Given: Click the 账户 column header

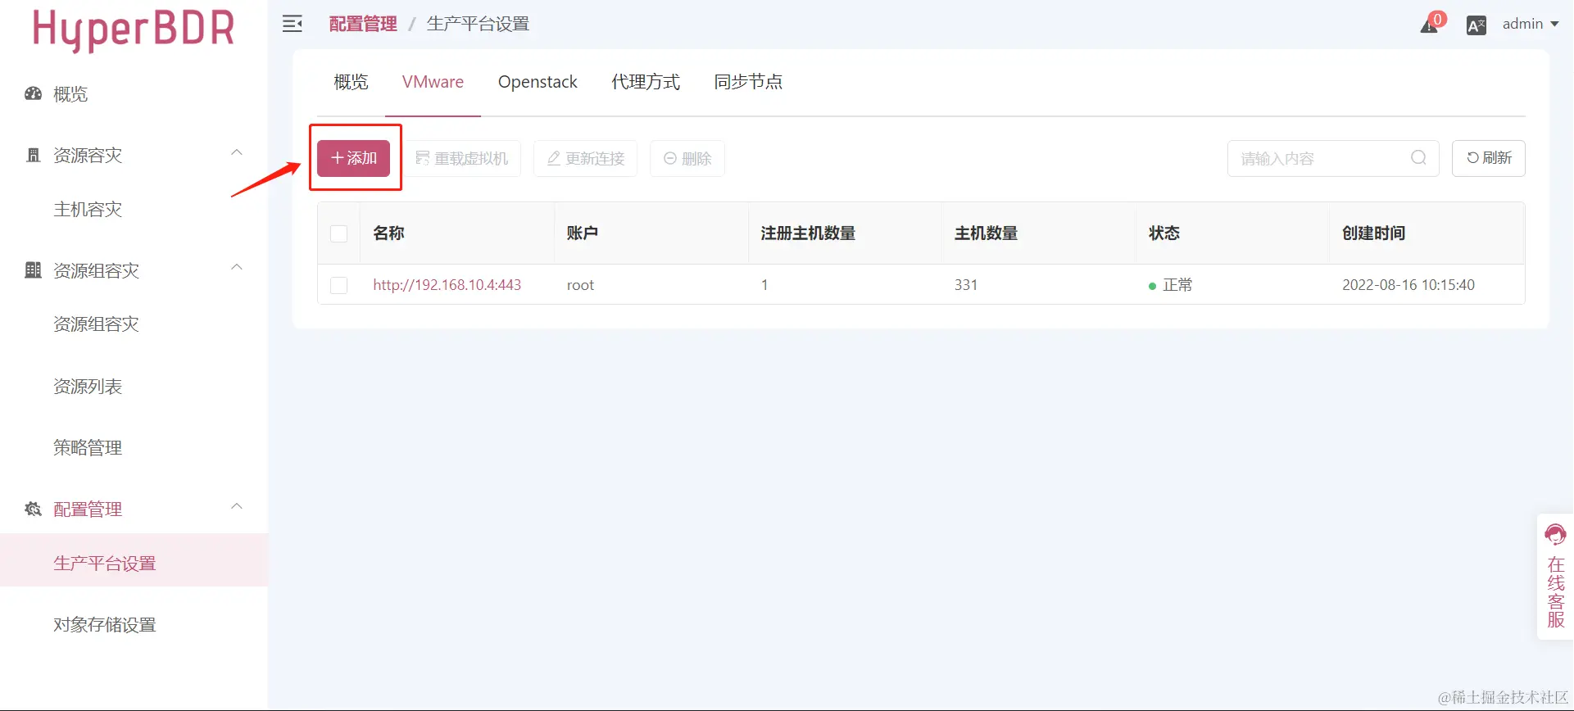Looking at the screenshot, I should point(583,233).
